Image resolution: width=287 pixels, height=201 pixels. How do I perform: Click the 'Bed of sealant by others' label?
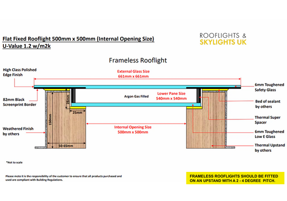[268, 104]
